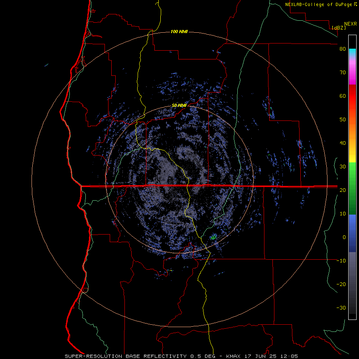
Task: Select the 30 value on the dBZ scale
Action: point(343,167)
